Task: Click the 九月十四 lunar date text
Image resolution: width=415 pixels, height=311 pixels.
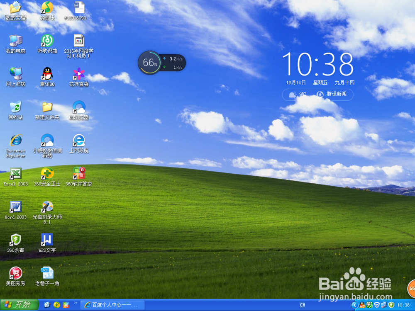Action: 344,83
